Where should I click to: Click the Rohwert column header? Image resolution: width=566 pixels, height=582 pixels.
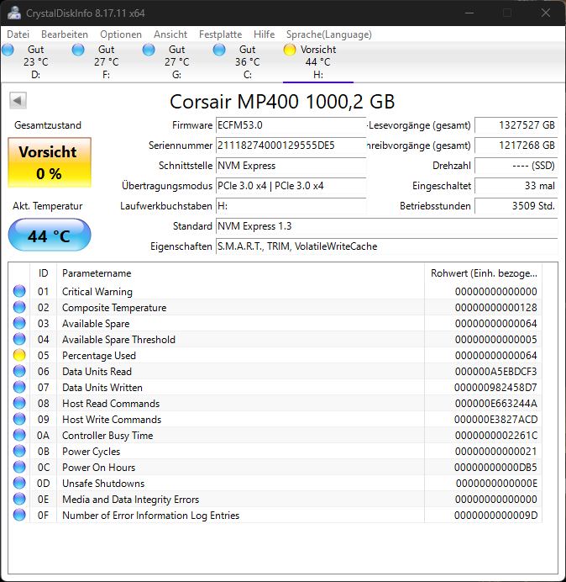pos(484,273)
